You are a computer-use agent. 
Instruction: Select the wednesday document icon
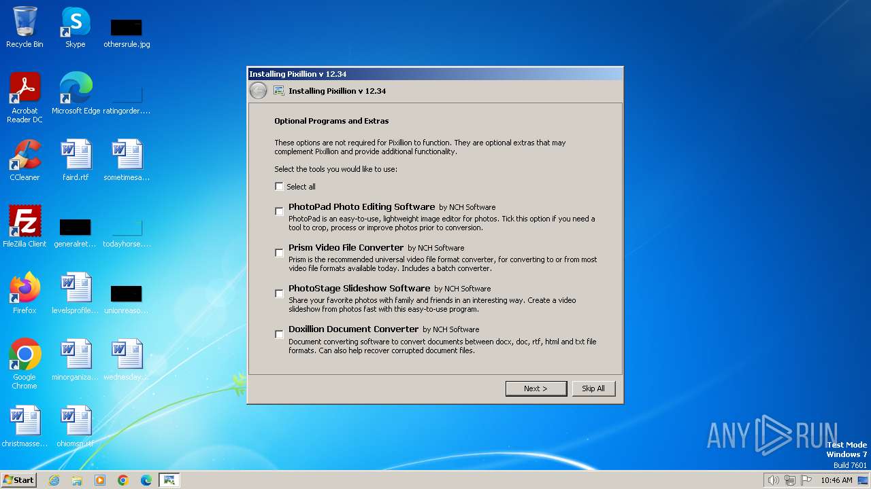[x=127, y=360]
